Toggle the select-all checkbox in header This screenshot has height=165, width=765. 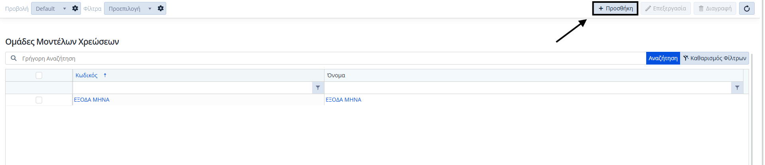click(39, 75)
